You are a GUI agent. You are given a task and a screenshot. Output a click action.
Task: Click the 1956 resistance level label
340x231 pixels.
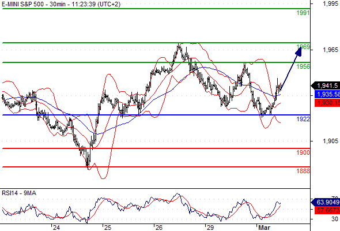(x=303, y=66)
